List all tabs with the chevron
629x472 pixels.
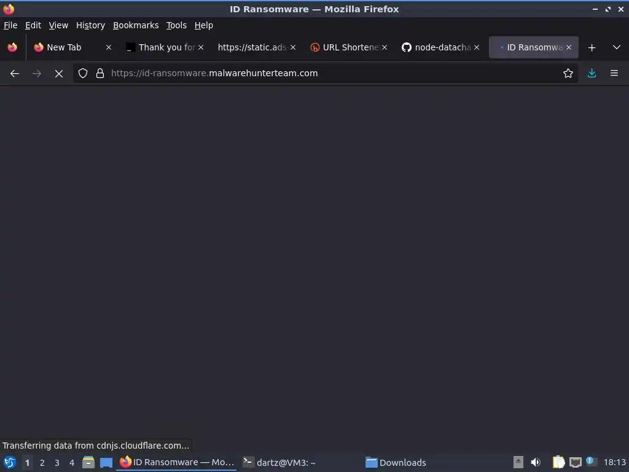coord(617,47)
